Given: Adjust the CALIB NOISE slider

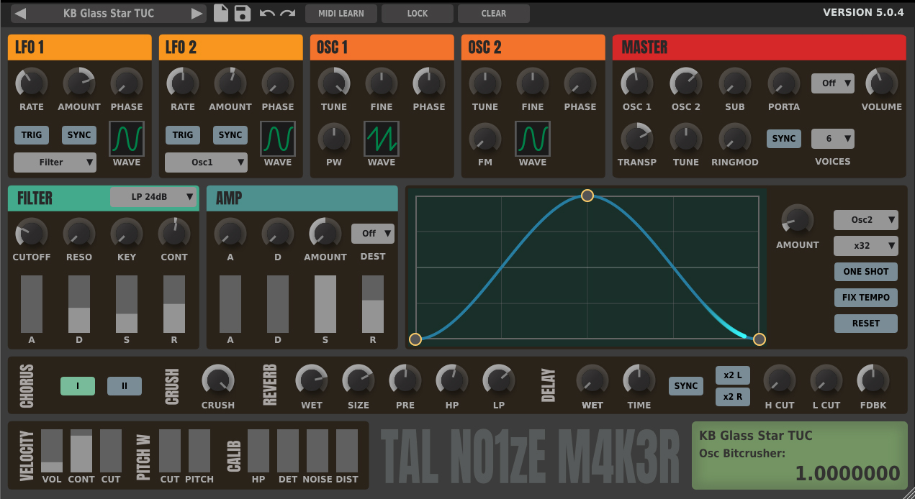Looking at the screenshot, I should coord(317,451).
